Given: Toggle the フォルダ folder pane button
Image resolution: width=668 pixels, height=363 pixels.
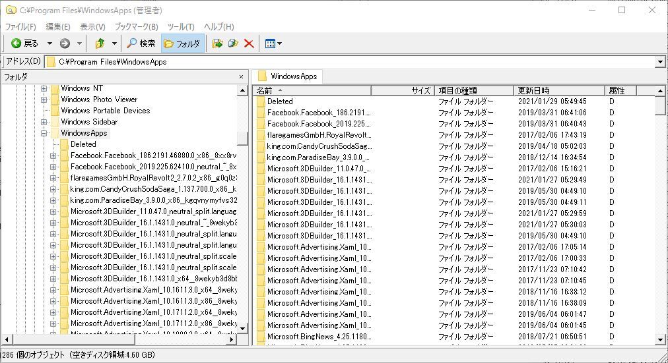Looking at the screenshot, I should coord(182,43).
